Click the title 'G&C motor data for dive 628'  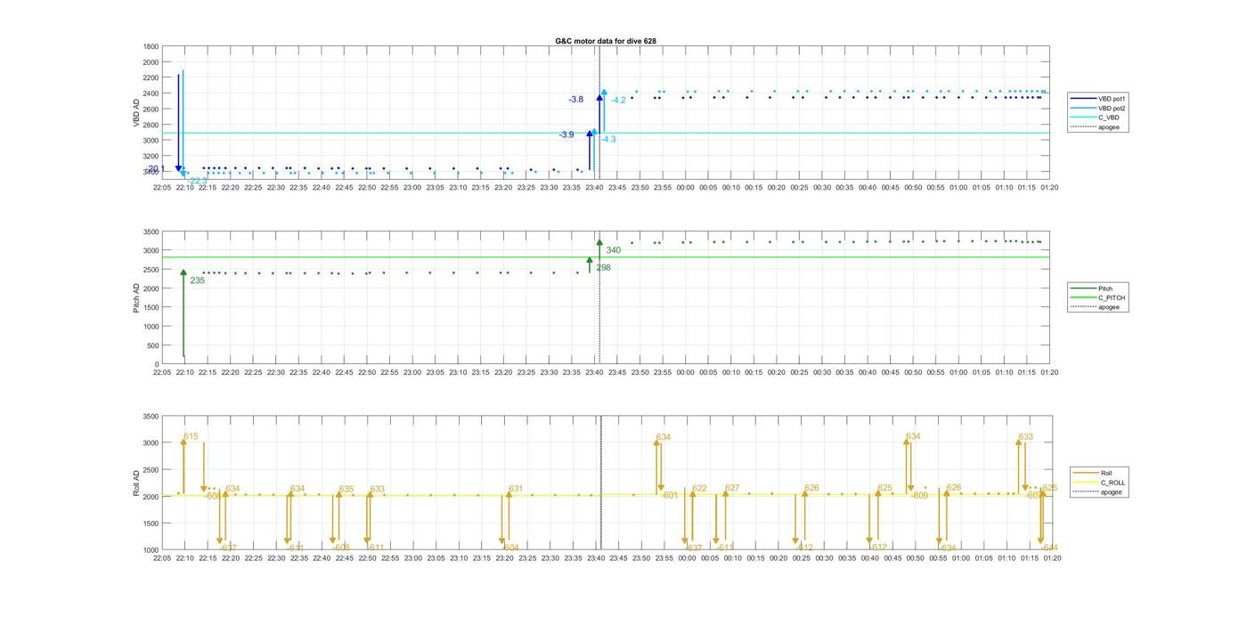pos(606,41)
